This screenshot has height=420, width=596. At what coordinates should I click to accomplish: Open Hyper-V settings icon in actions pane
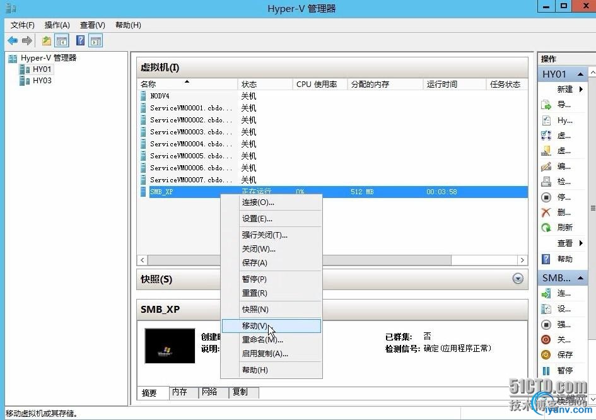tap(546, 120)
